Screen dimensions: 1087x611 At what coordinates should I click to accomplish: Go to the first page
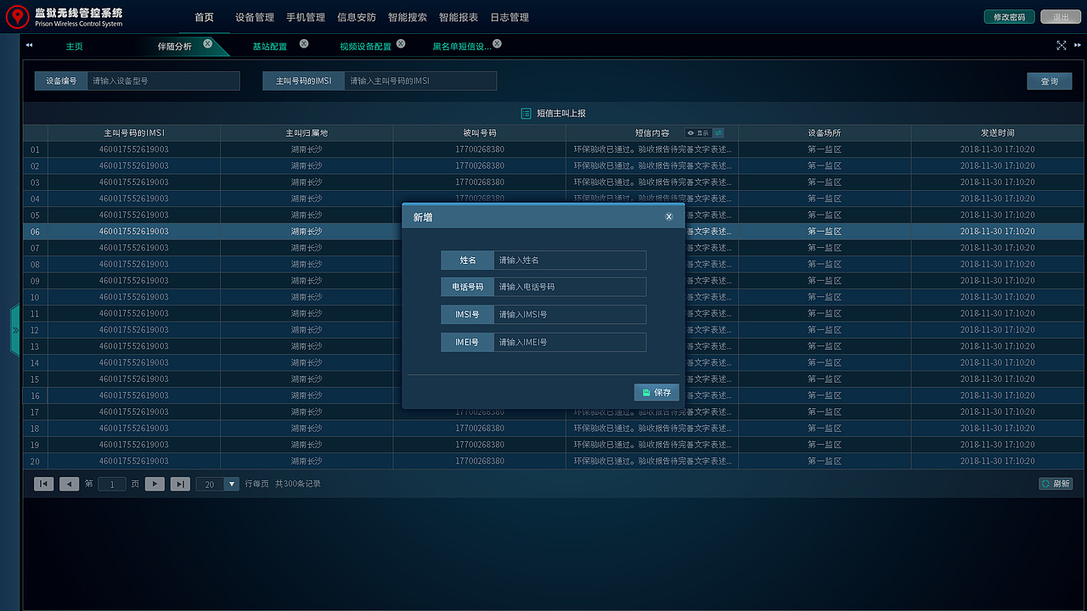pyautogui.click(x=43, y=484)
